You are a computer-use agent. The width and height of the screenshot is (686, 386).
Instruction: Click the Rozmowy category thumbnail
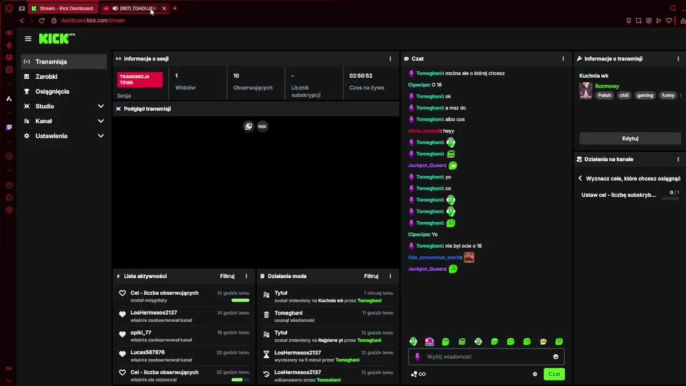pos(585,91)
